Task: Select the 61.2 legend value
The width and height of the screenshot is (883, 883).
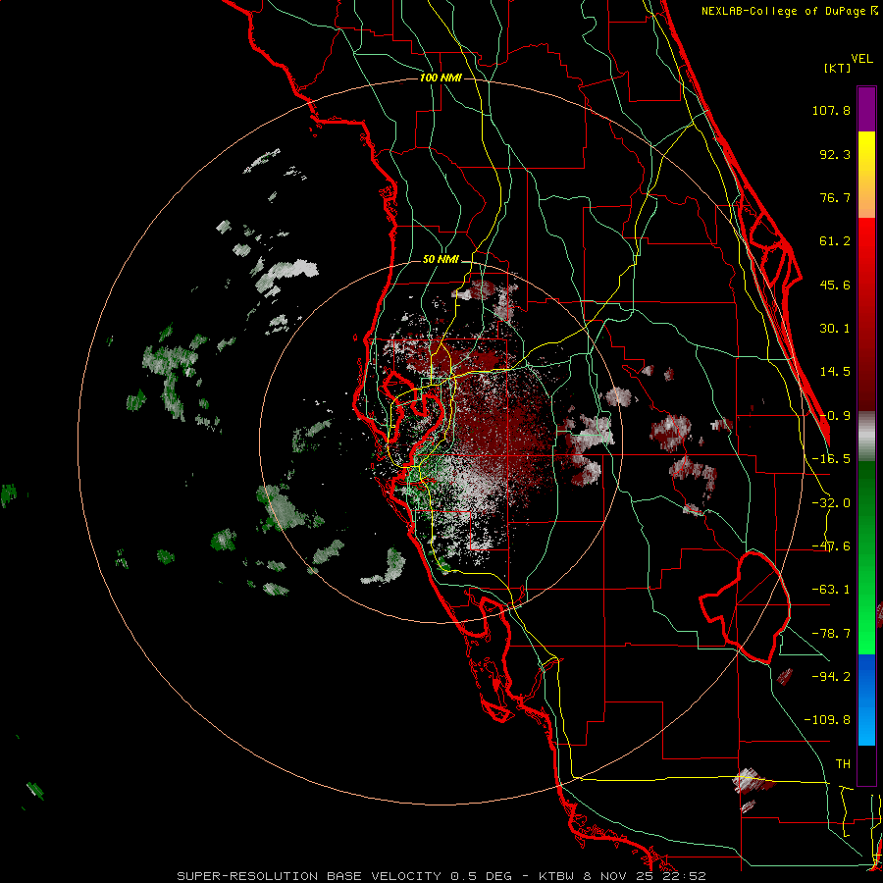Action: coord(835,241)
